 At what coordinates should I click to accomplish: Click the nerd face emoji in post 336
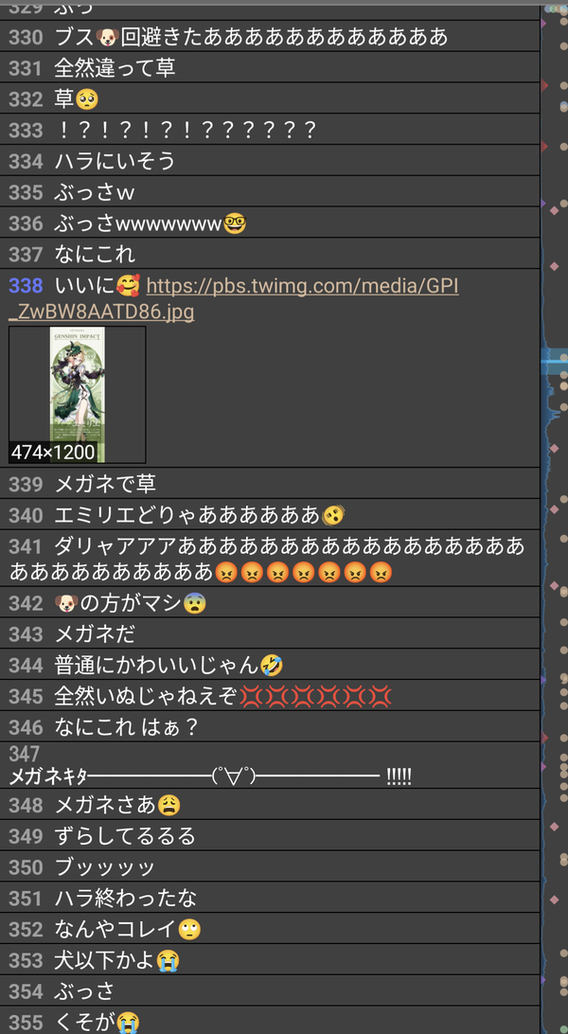click(235, 223)
